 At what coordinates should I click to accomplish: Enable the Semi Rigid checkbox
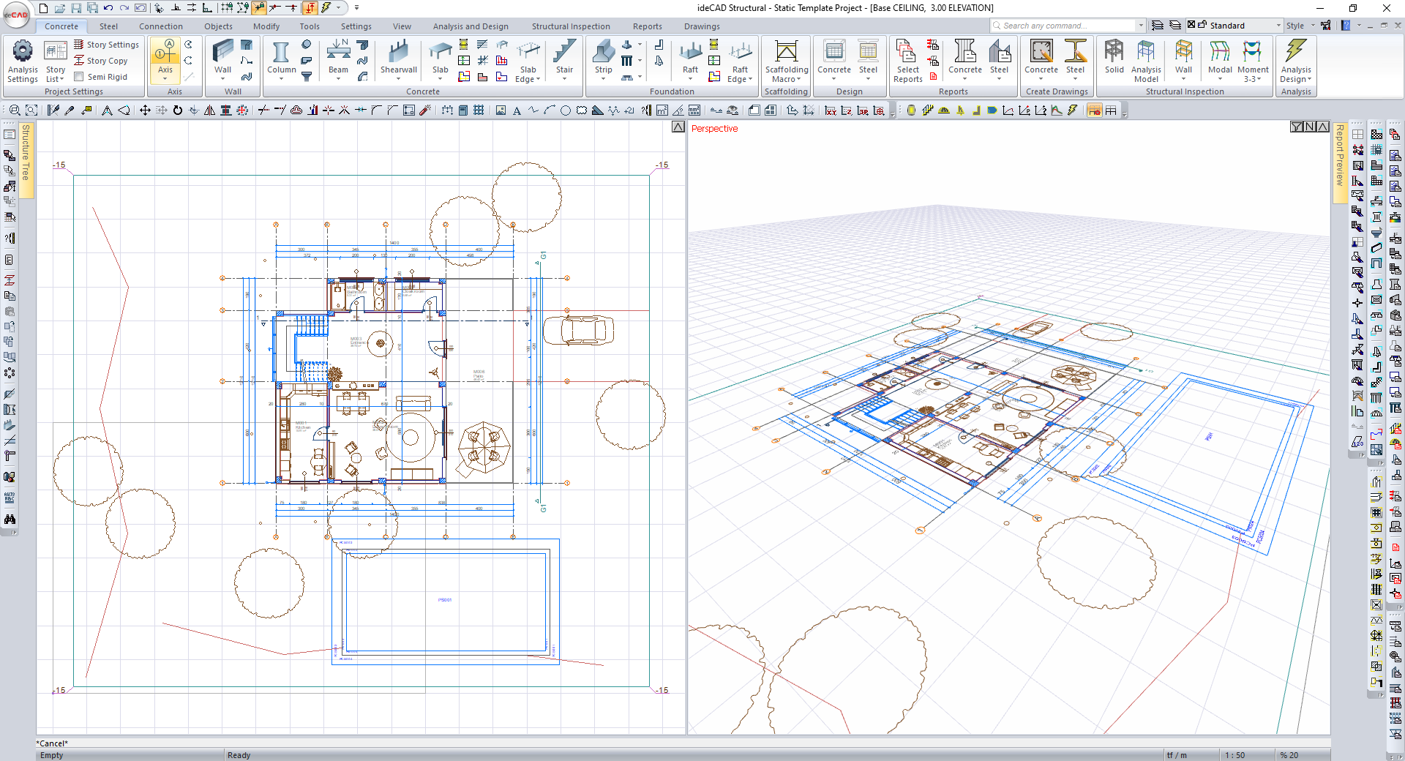coord(79,77)
